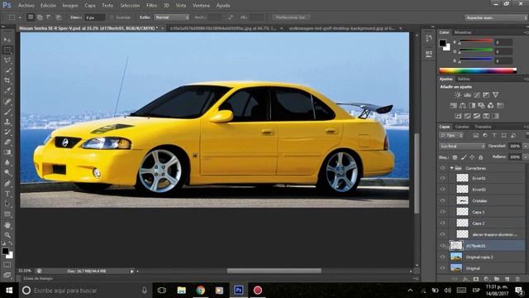This screenshot has width=529, height=298.
Task: Switch to the volkswagen golf document tab
Action: point(342,28)
